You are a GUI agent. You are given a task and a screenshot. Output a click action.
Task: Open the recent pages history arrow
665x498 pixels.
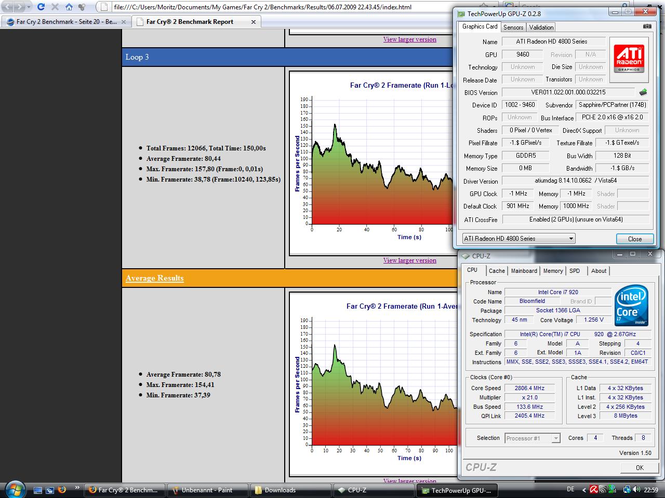coord(28,7)
